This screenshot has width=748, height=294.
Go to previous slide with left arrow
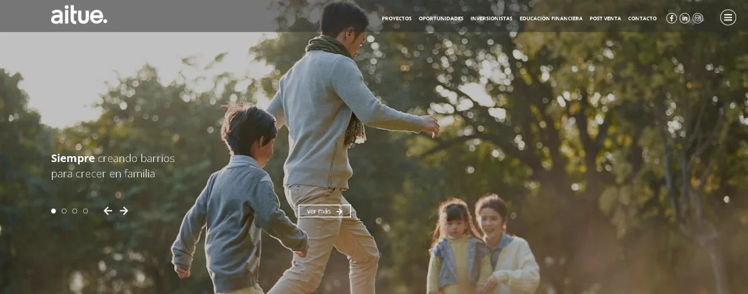[x=108, y=211]
